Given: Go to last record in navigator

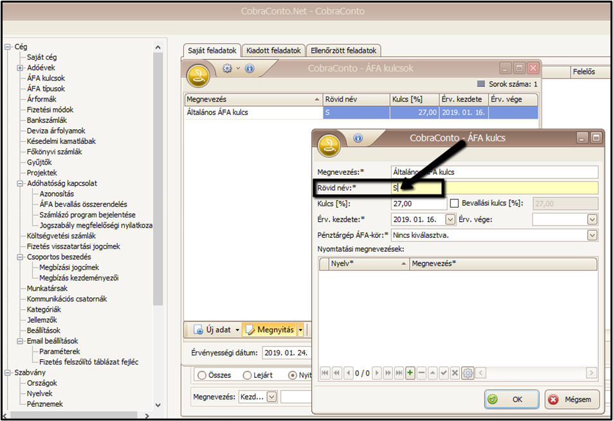Looking at the screenshot, I should (399, 373).
